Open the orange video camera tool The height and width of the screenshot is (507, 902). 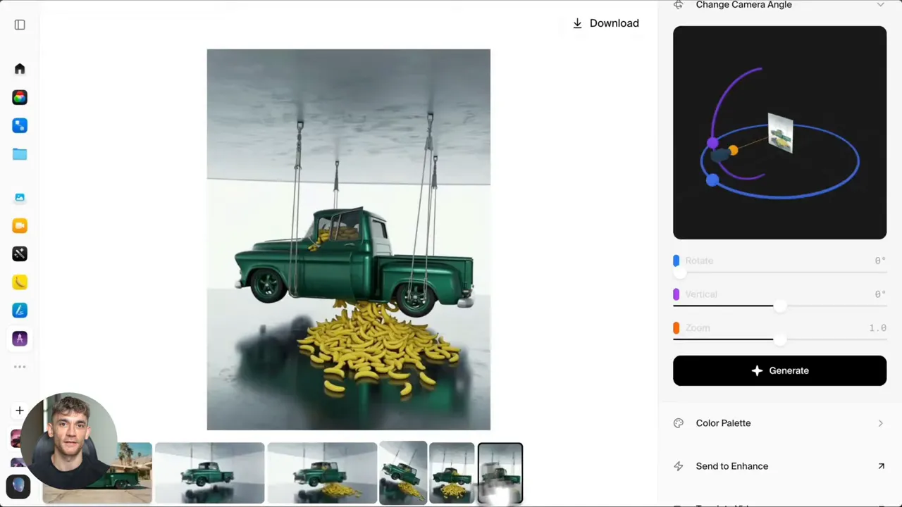(x=20, y=225)
